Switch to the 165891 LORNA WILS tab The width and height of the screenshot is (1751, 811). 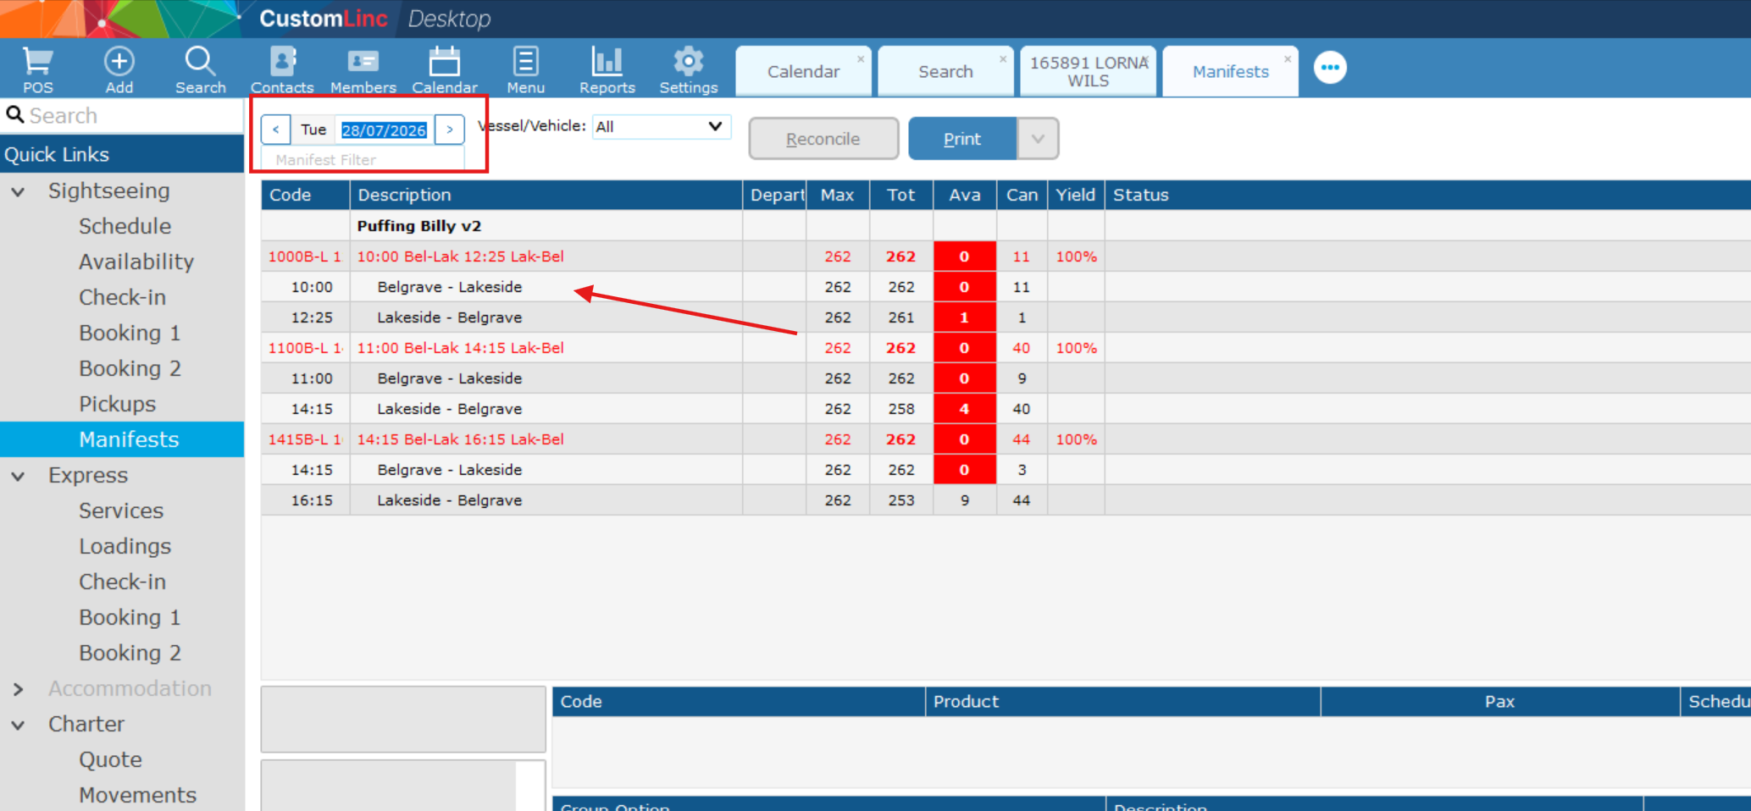click(1089, 72)
